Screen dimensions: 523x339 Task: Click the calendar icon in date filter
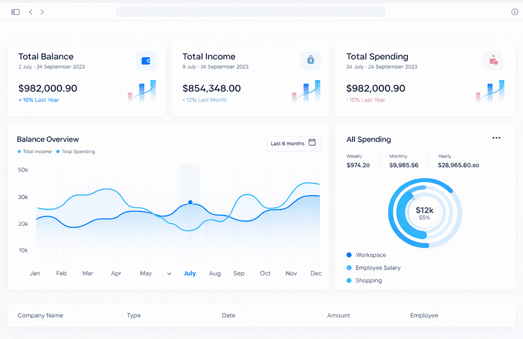coord(312,143)
